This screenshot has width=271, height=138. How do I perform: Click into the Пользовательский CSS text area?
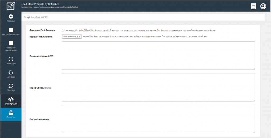click(x=158, y=56)
